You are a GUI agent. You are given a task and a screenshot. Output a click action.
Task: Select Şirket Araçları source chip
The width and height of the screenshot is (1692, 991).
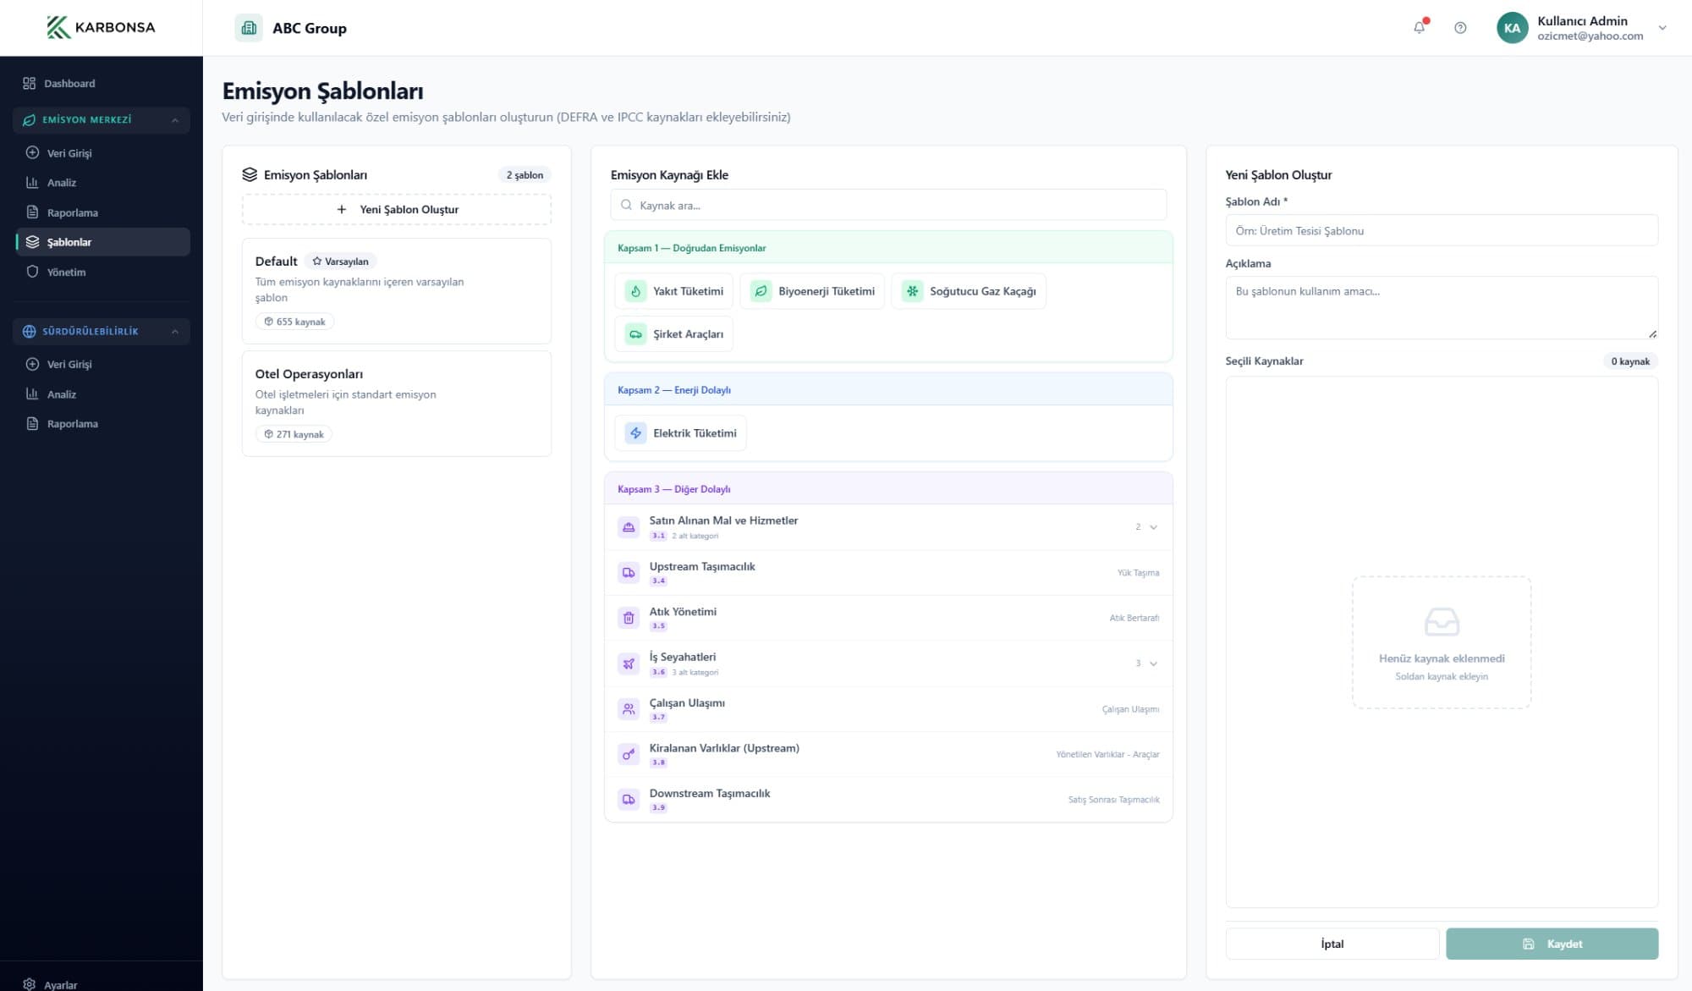[x=674, y=334]
